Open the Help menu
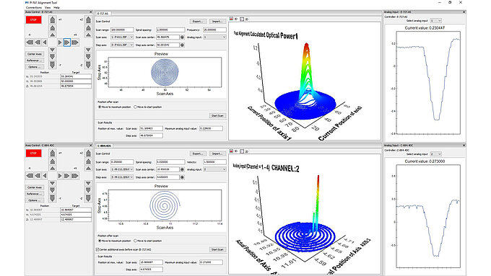 pos(56,7)
